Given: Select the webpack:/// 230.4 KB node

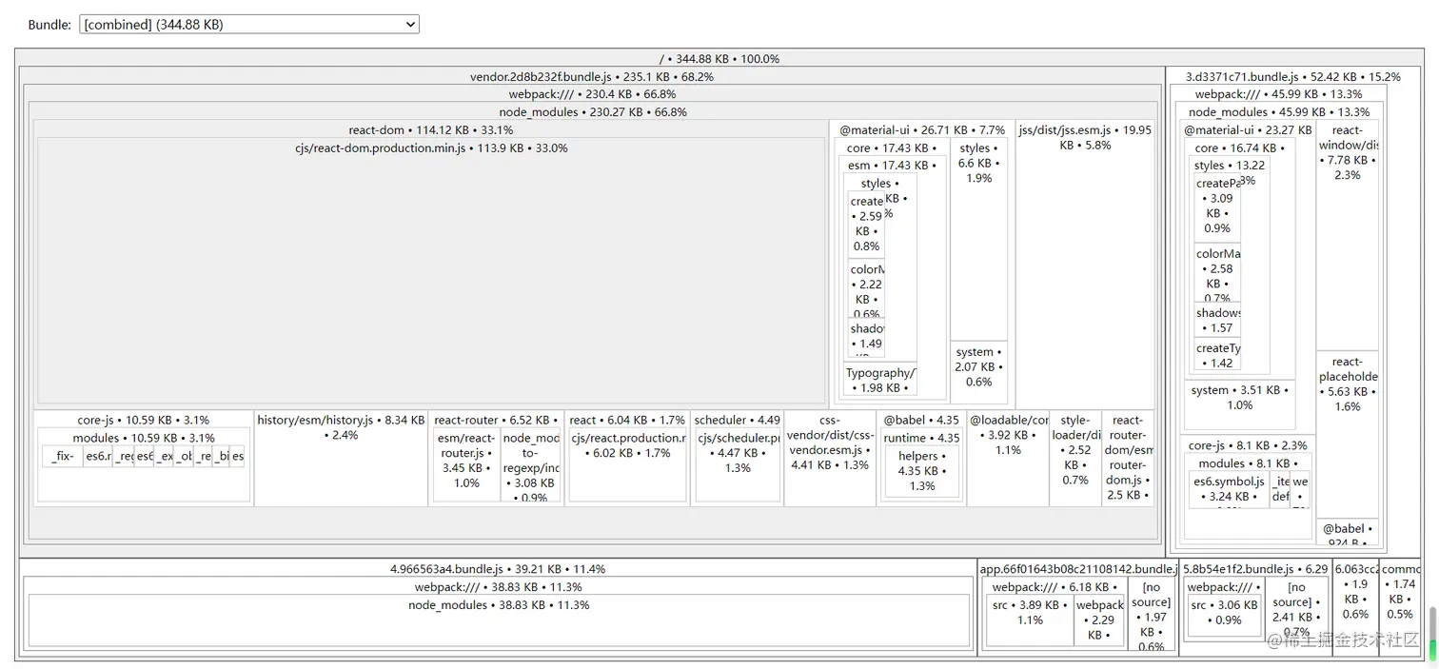Looking at the screenshot, I should point(592,94).
